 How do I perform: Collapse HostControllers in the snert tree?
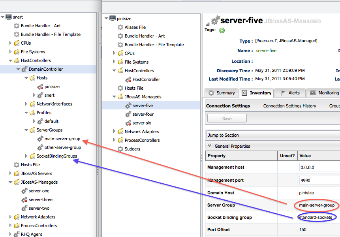pyautogui.click(x=10, y=60)
